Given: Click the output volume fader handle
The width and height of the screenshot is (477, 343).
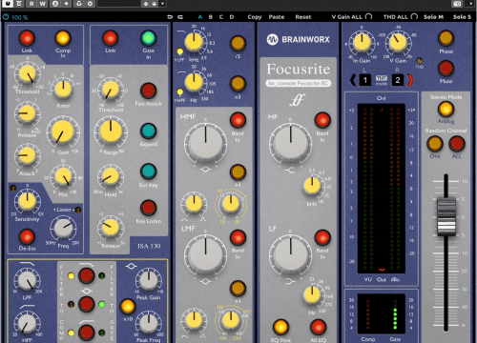Looking at the screenshot, I should [x=446, y=216].
